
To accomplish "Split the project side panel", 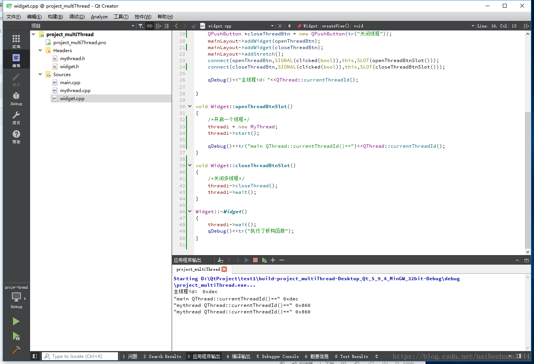I will [x=158, y=26].
